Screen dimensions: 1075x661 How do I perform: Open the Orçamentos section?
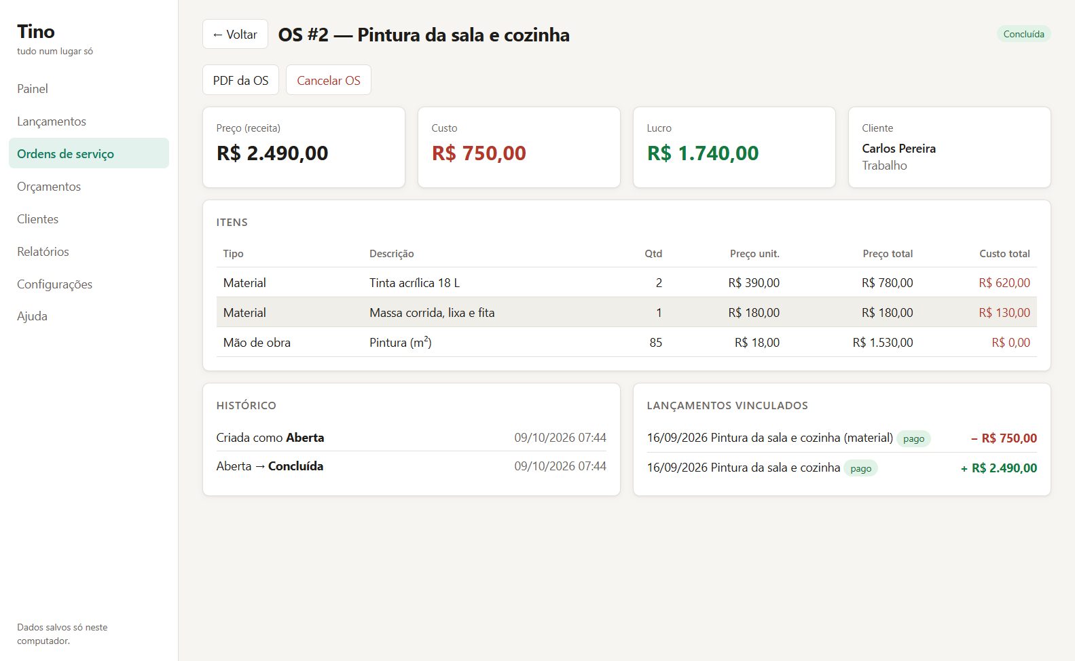tap(89, 187)
